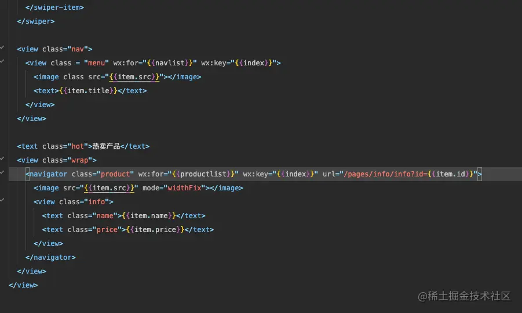Click the {{navlist}} expression in wx:for
The height and width of the screenshot is (313, 522).
tap(170, 63)
